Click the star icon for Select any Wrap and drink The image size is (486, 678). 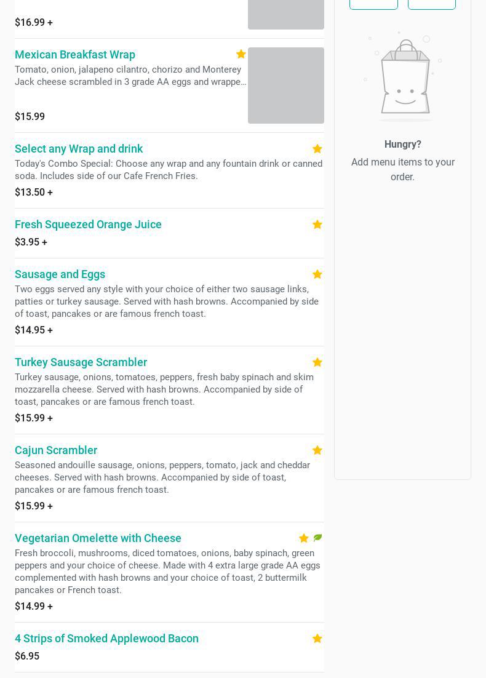(x=317, y=149)
